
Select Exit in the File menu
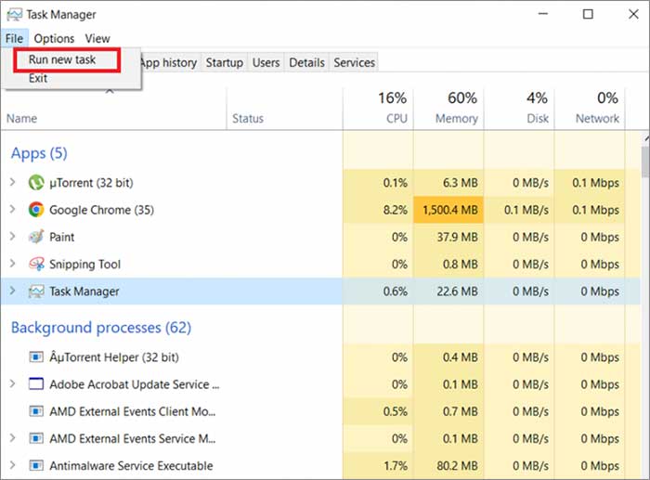pyautogui.click(x=38, y=78)
